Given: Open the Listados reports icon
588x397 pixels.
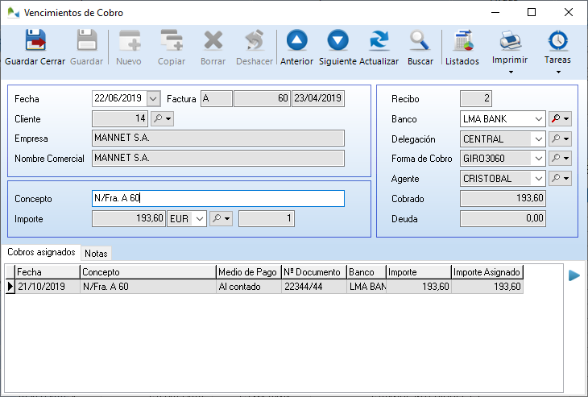Looking at the screenshot, I should (x=462, y=41).
